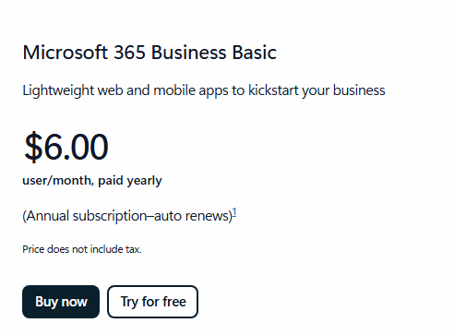Click the dollar sign in the price

click(x=33, y=147)
